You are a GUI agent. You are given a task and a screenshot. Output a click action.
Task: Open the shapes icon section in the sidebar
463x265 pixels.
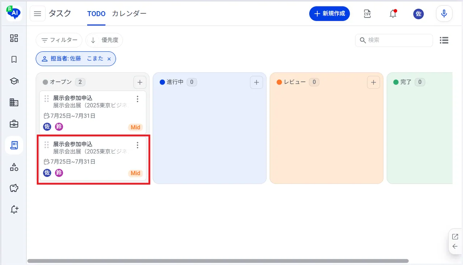click(14, 167)
